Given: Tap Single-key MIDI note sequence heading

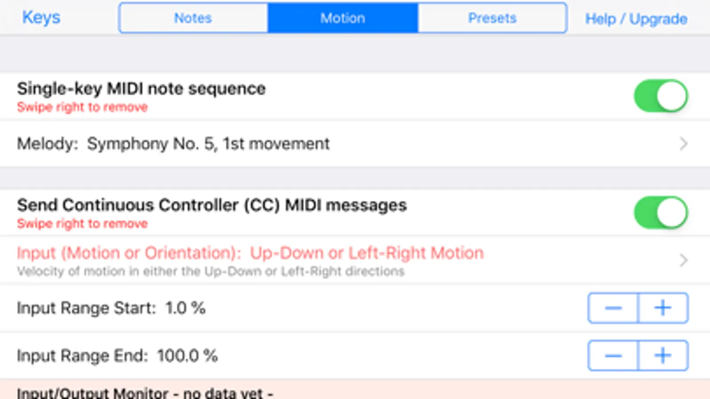Looking at the screenshot, I should [x=141, y=89].
